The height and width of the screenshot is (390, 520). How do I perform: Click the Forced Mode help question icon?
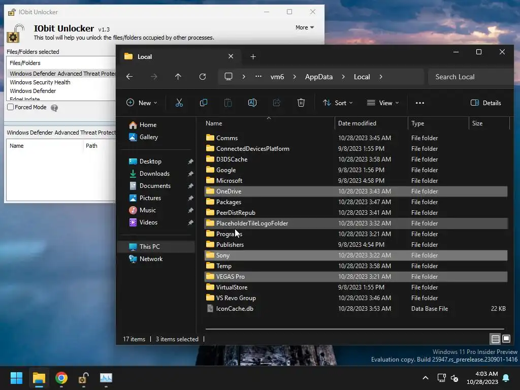pos(54,108)
